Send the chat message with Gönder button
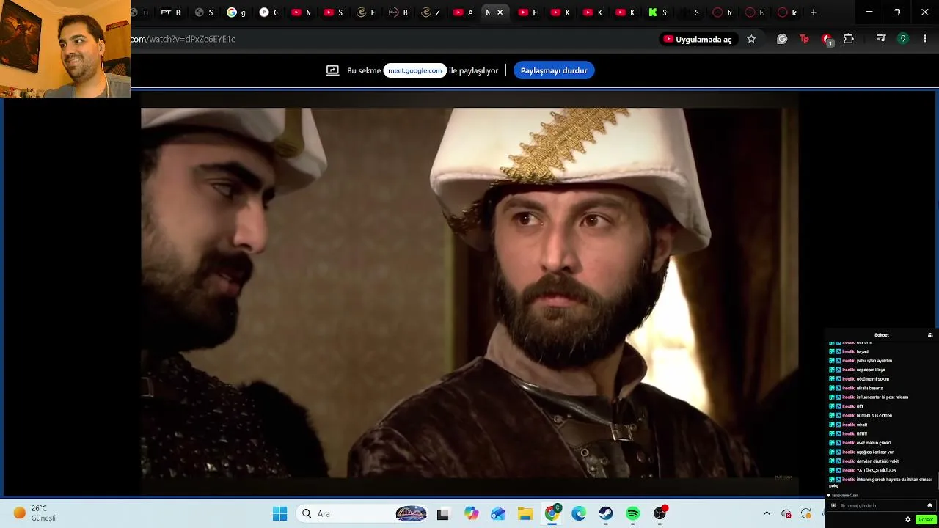This screenshot has height=528, width=939. pyautogui.click(x=925, y=519)
